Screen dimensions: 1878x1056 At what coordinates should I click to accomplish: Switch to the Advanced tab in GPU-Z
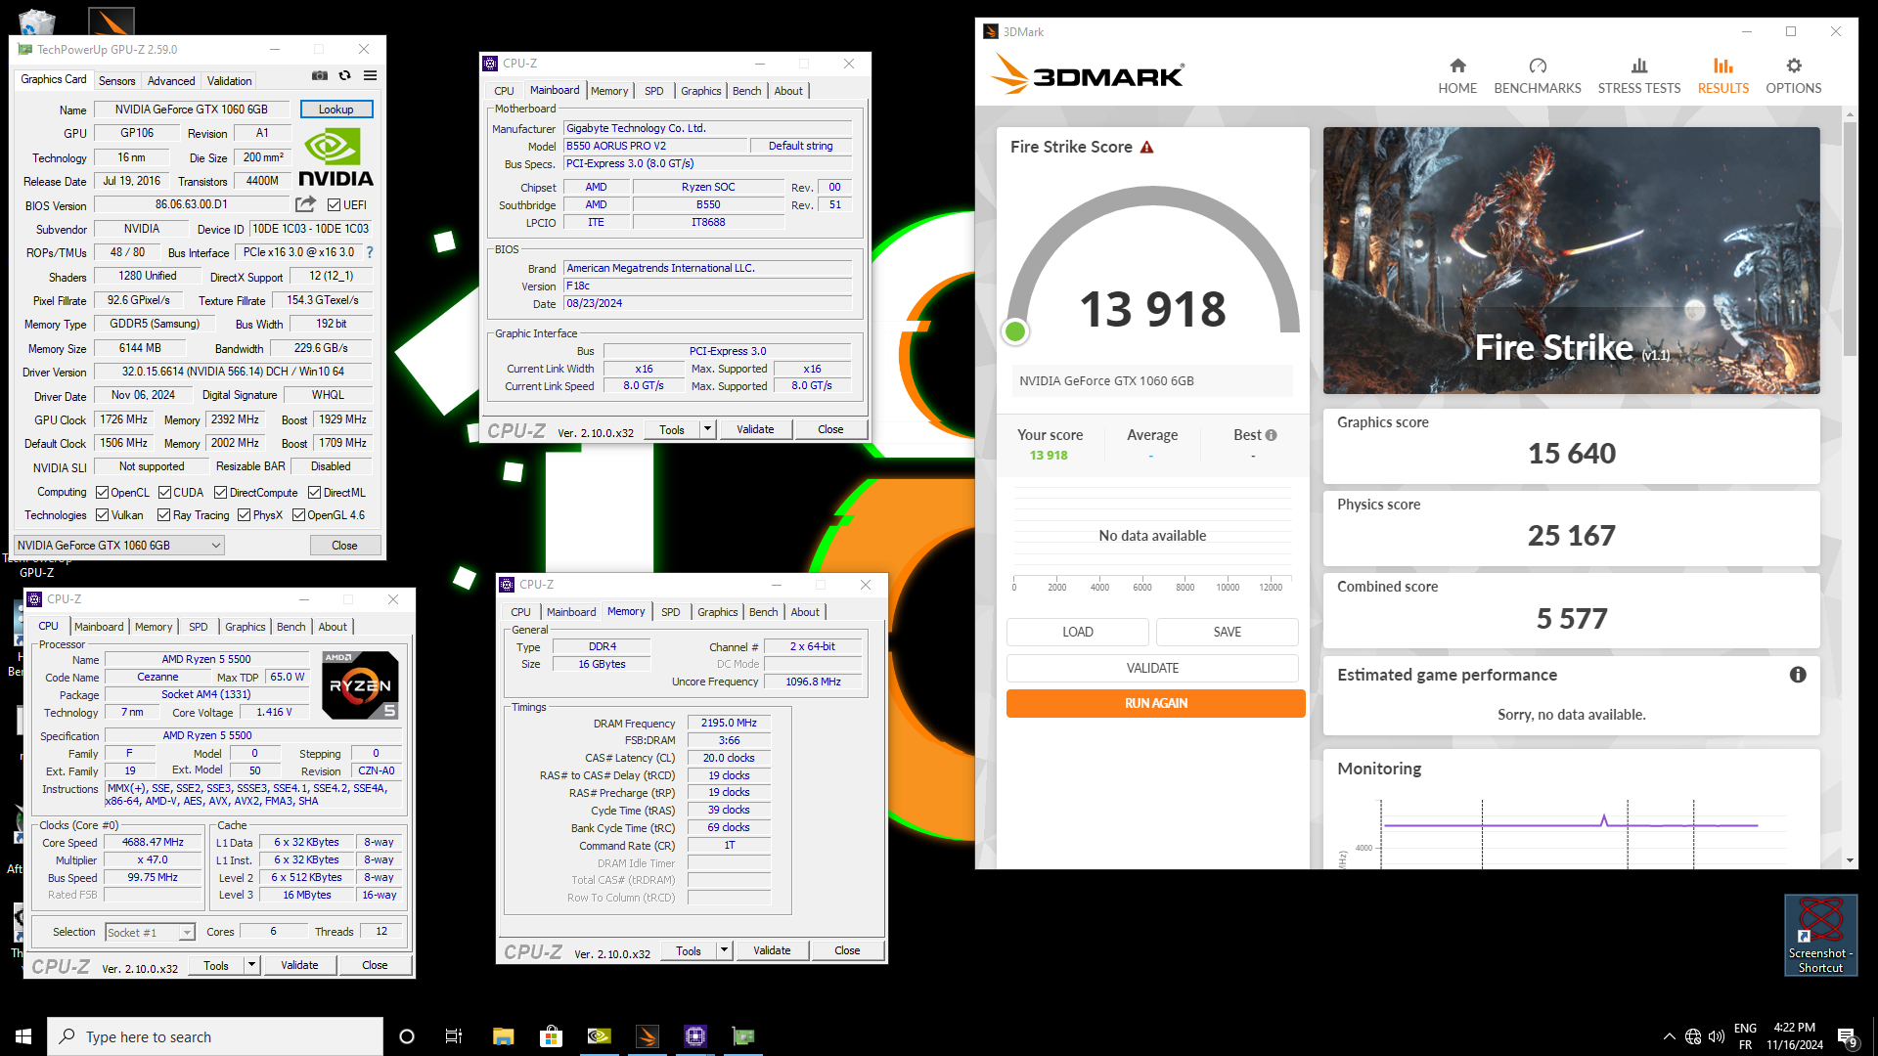click(171, 81)
